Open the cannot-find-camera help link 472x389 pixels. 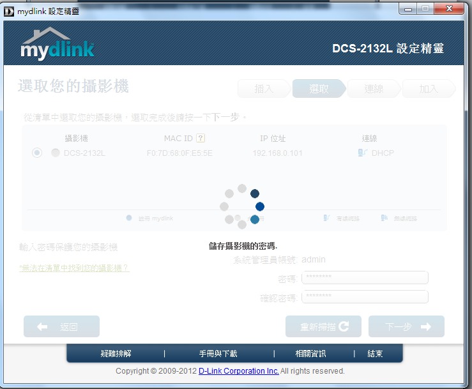pos(74,268)
